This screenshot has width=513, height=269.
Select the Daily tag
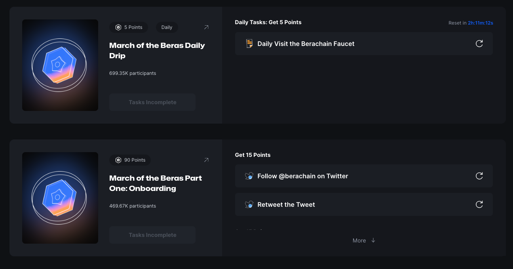(x=167, y=27)
